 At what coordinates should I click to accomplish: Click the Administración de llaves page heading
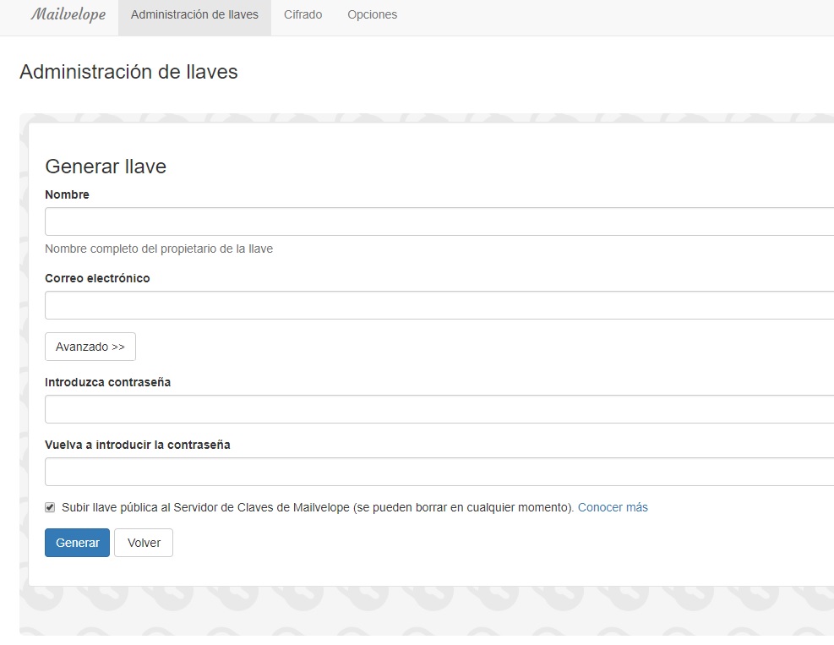(129, 72)
